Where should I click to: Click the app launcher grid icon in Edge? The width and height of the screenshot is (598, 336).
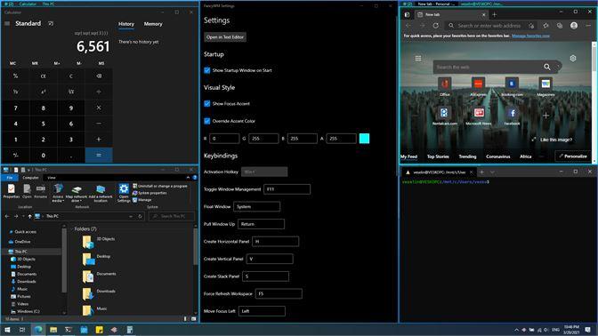(x=418, y=59)
